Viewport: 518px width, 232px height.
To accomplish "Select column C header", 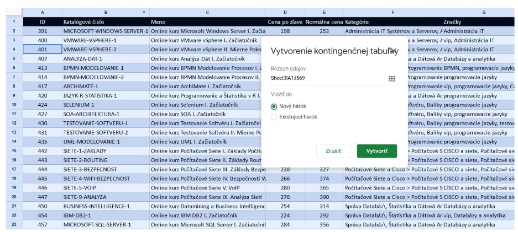I will click(x=207, y=13).
